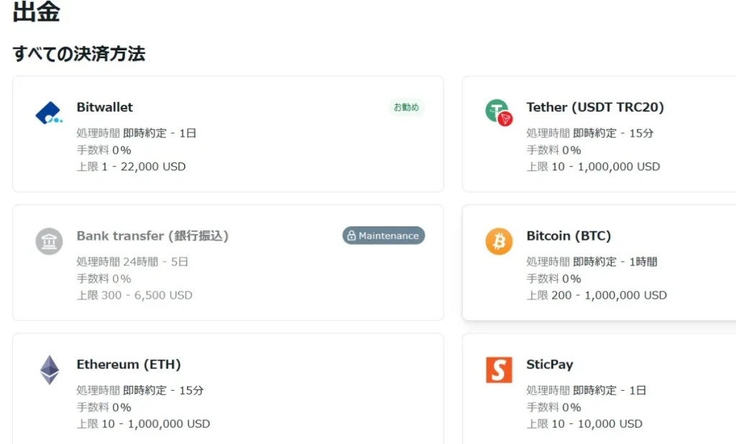Select Ethereum (ETH) withdrawal method
This screenshot has width=736, height=444.
(x=129, y=364)
